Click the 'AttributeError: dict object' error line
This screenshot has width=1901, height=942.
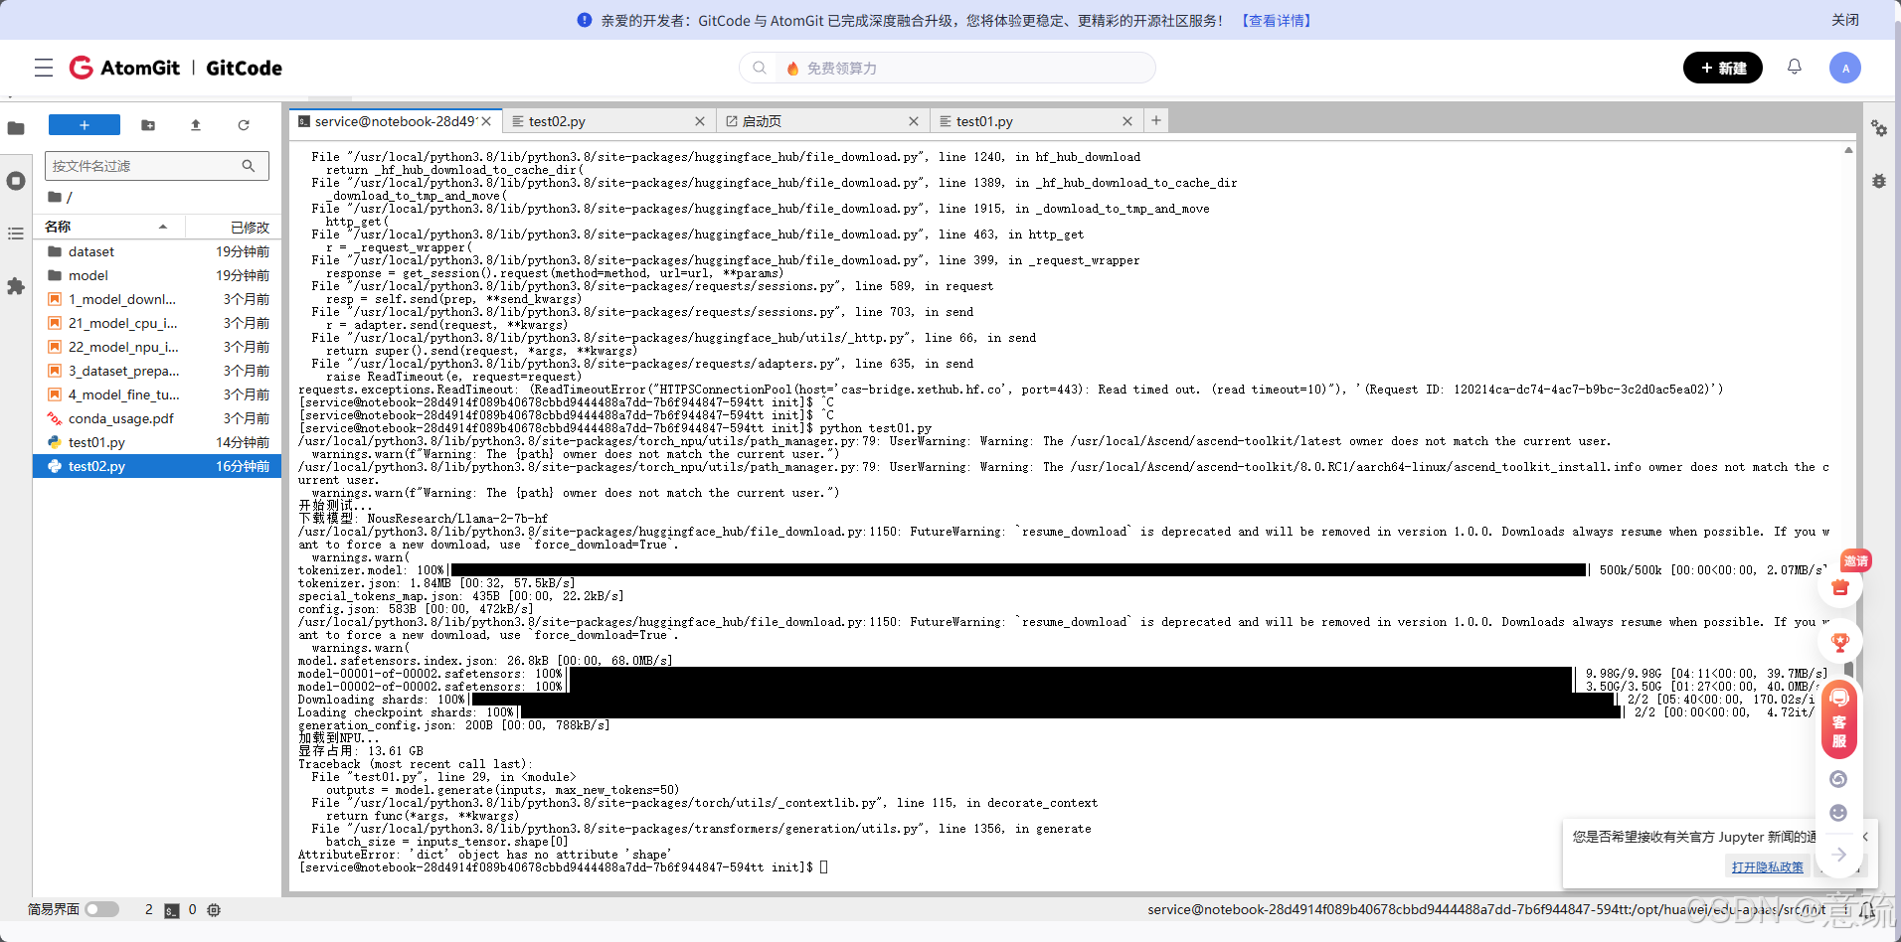tap(484, 855)
